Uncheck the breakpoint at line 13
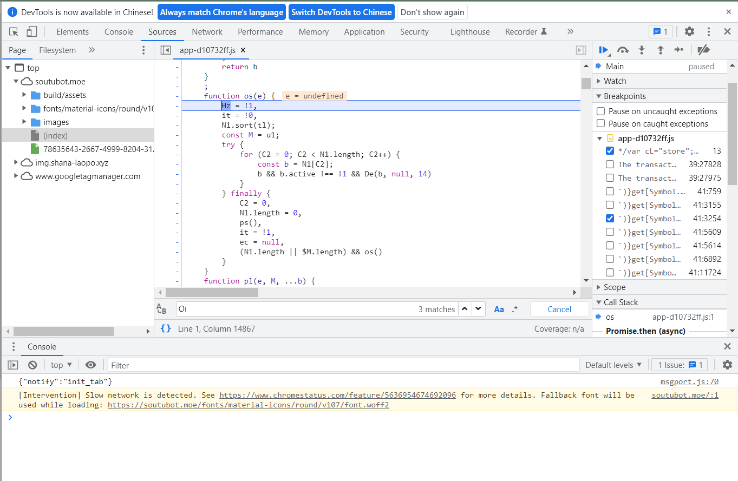Viewport: 738px width, 481px height. point(610,151)
